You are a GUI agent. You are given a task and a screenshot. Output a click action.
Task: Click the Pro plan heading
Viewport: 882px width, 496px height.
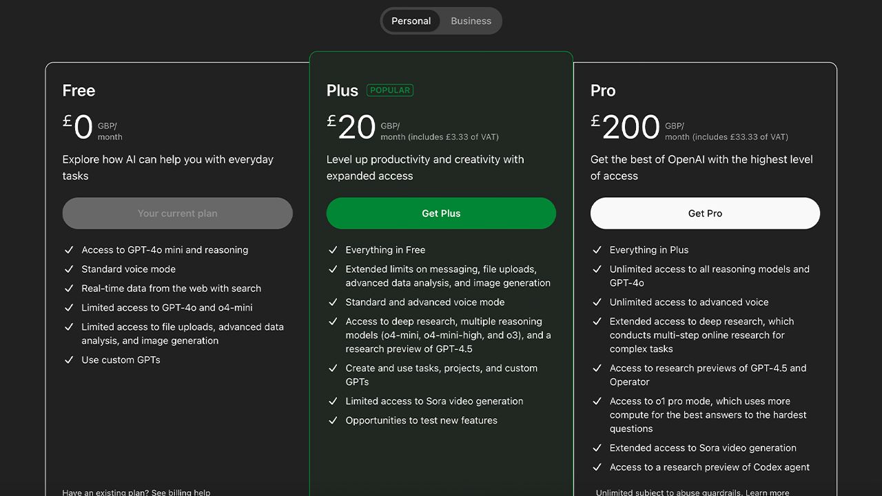[603, 90]
